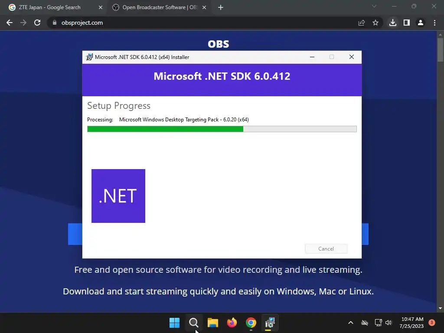Open File Explorer from taskbar
This screenshot has width=444, height=333.
212,323
